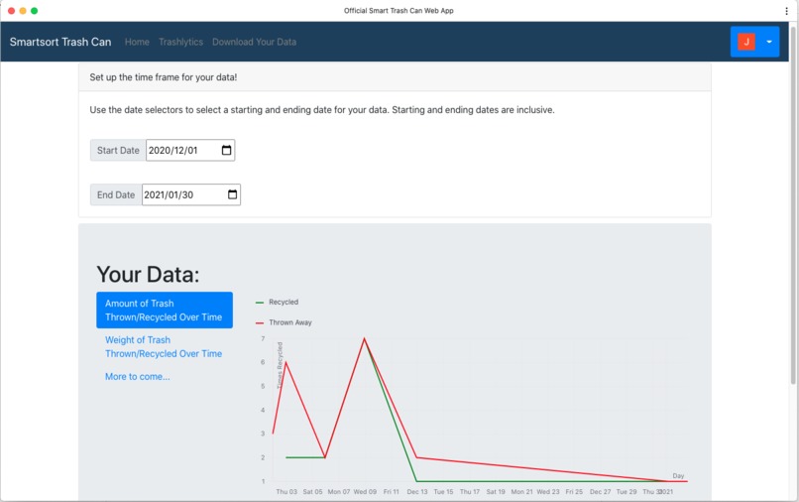
Task: Click the chart peak at value 7
Action: [x=365, y=338]
